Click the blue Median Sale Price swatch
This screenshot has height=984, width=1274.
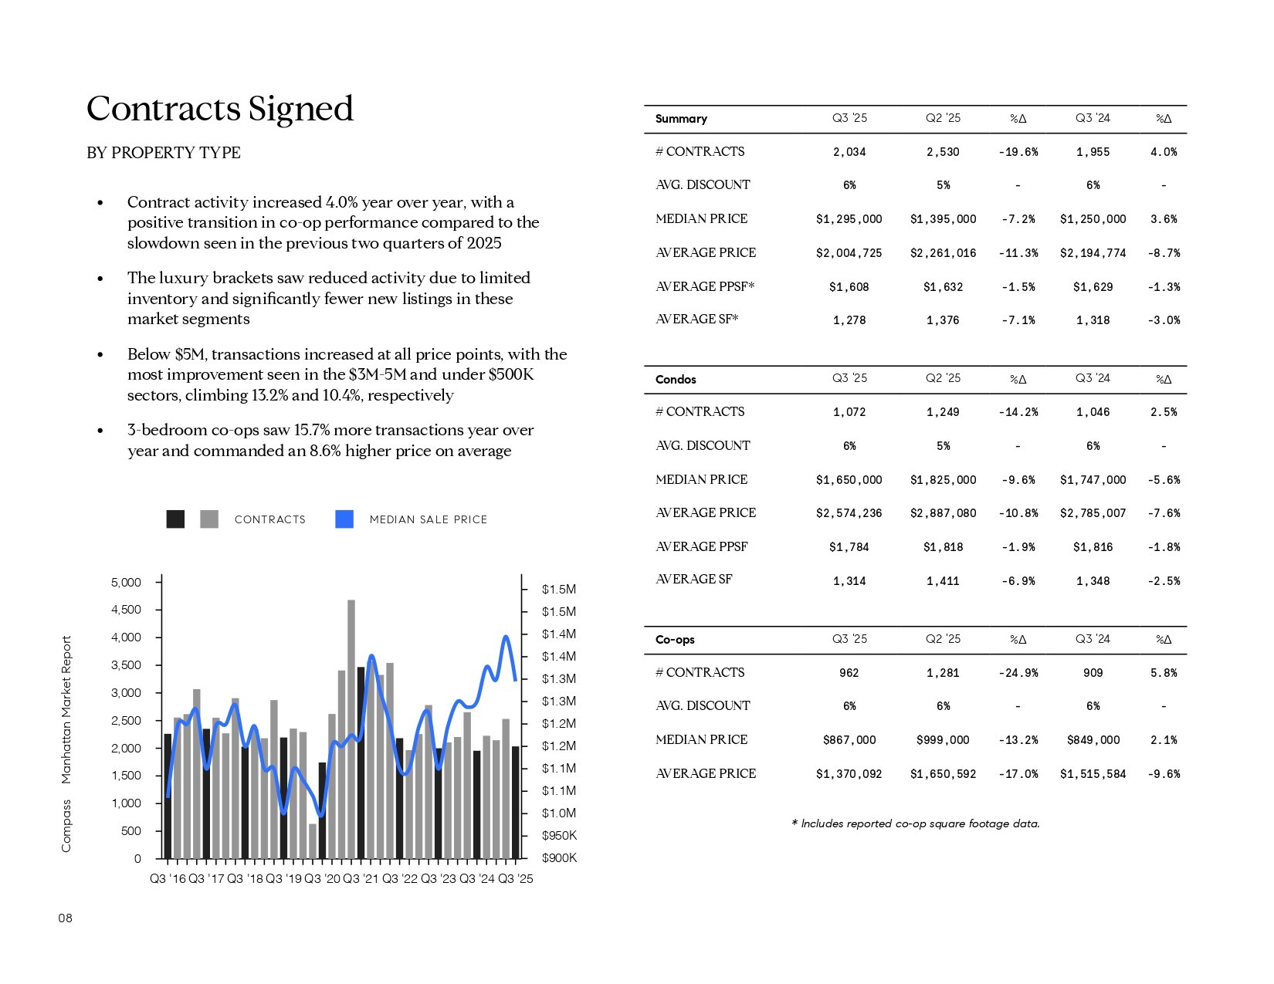coord(344,519)
